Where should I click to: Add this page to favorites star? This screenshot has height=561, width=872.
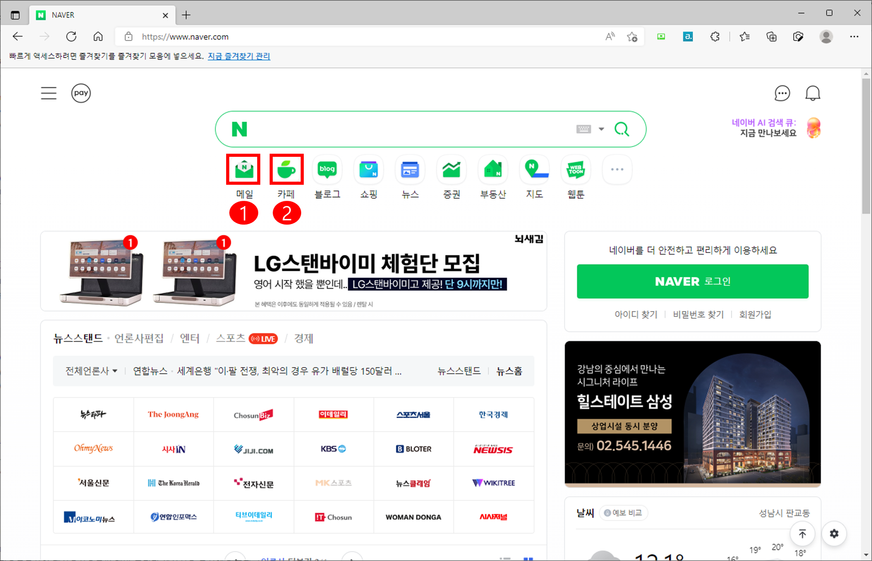632,36
